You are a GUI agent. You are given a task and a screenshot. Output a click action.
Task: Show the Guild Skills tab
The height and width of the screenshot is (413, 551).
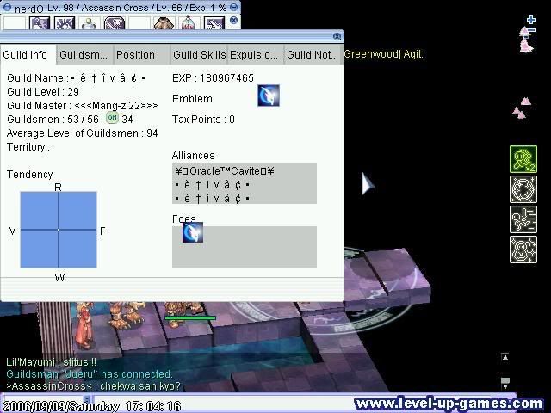[199, 54]
